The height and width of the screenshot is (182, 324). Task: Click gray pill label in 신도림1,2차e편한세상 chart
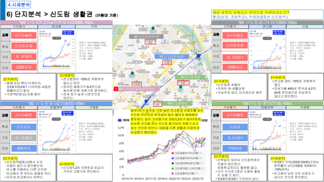(x=57, y=38)
